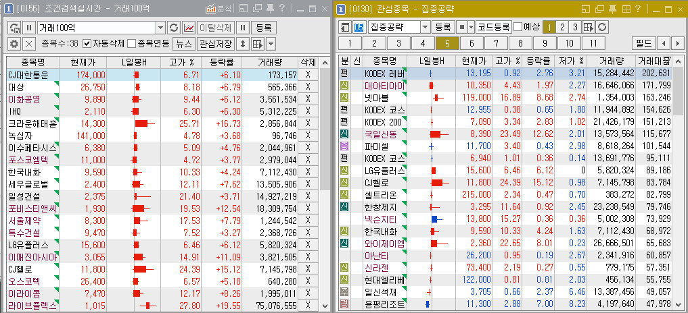
Task: Click 코드등록 in 관심종목 window
Action: tap(494, 27)
